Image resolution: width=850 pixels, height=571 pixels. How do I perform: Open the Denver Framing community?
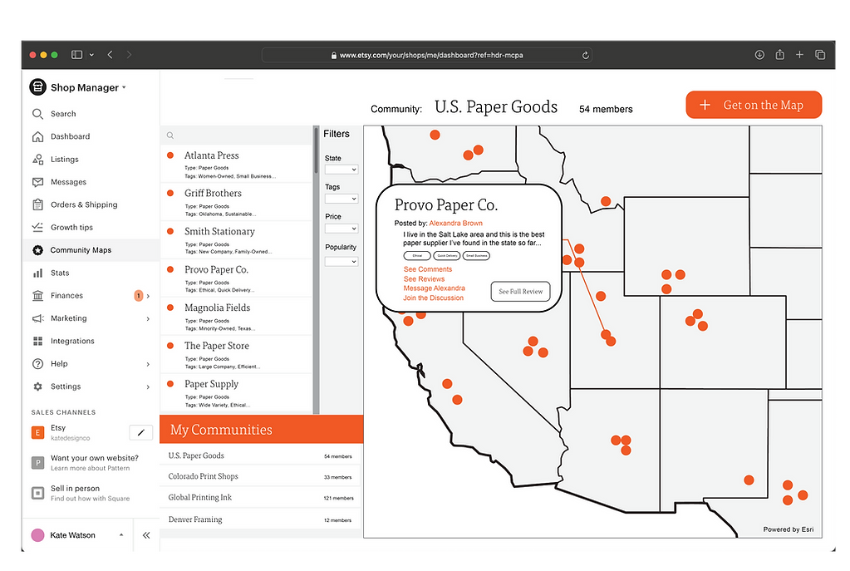coord(261,519)
